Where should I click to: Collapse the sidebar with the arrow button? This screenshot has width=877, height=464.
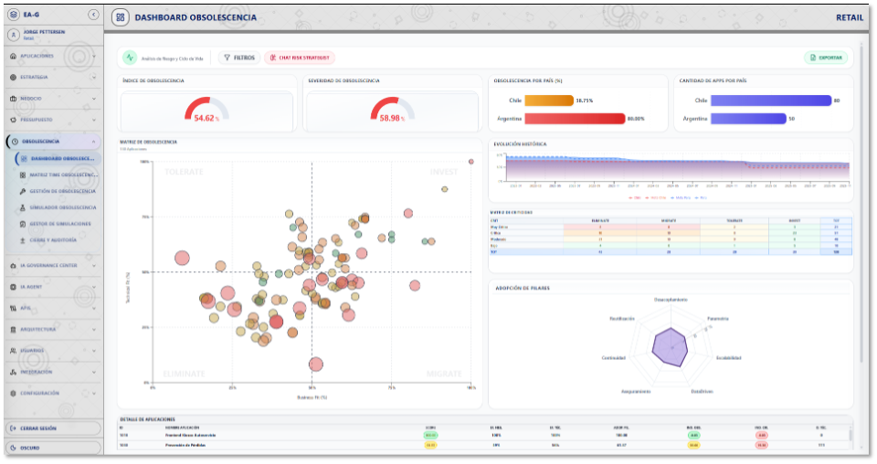click(x=93, y=15)
